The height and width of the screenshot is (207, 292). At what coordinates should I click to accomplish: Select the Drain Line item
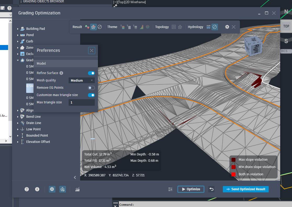[x=34, y=123]
